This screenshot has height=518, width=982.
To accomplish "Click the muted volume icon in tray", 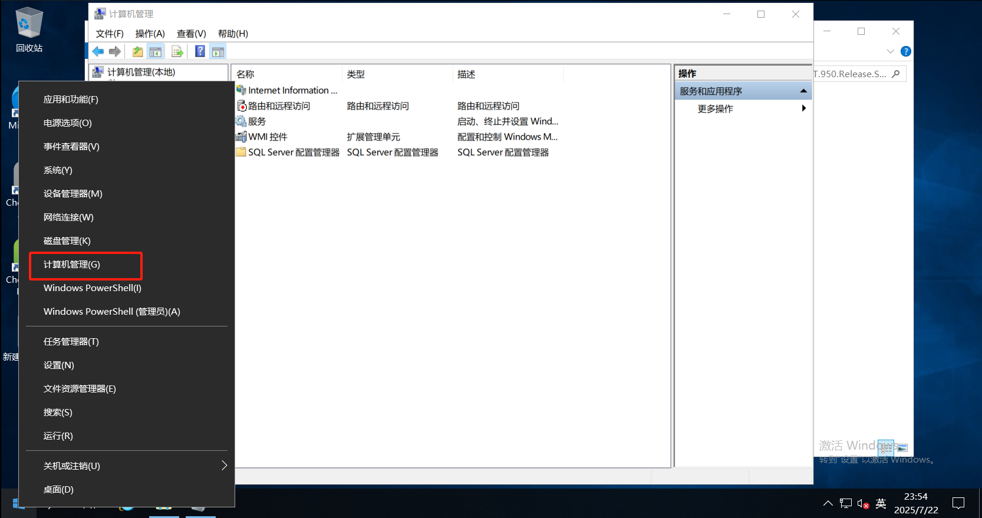I will click(x=864, y=504).
